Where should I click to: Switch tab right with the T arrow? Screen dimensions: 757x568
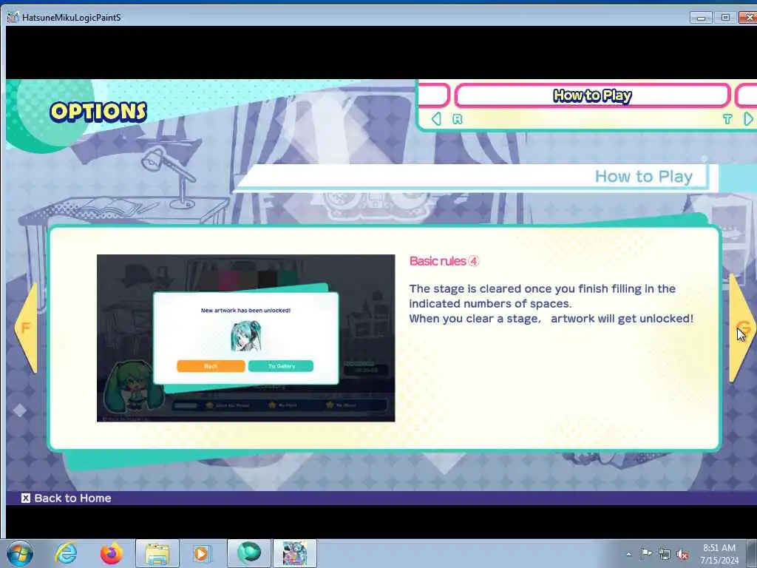748,119
